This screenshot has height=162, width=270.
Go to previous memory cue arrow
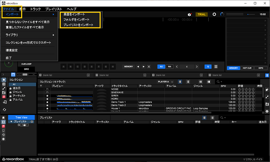click(x=138, y=67)
